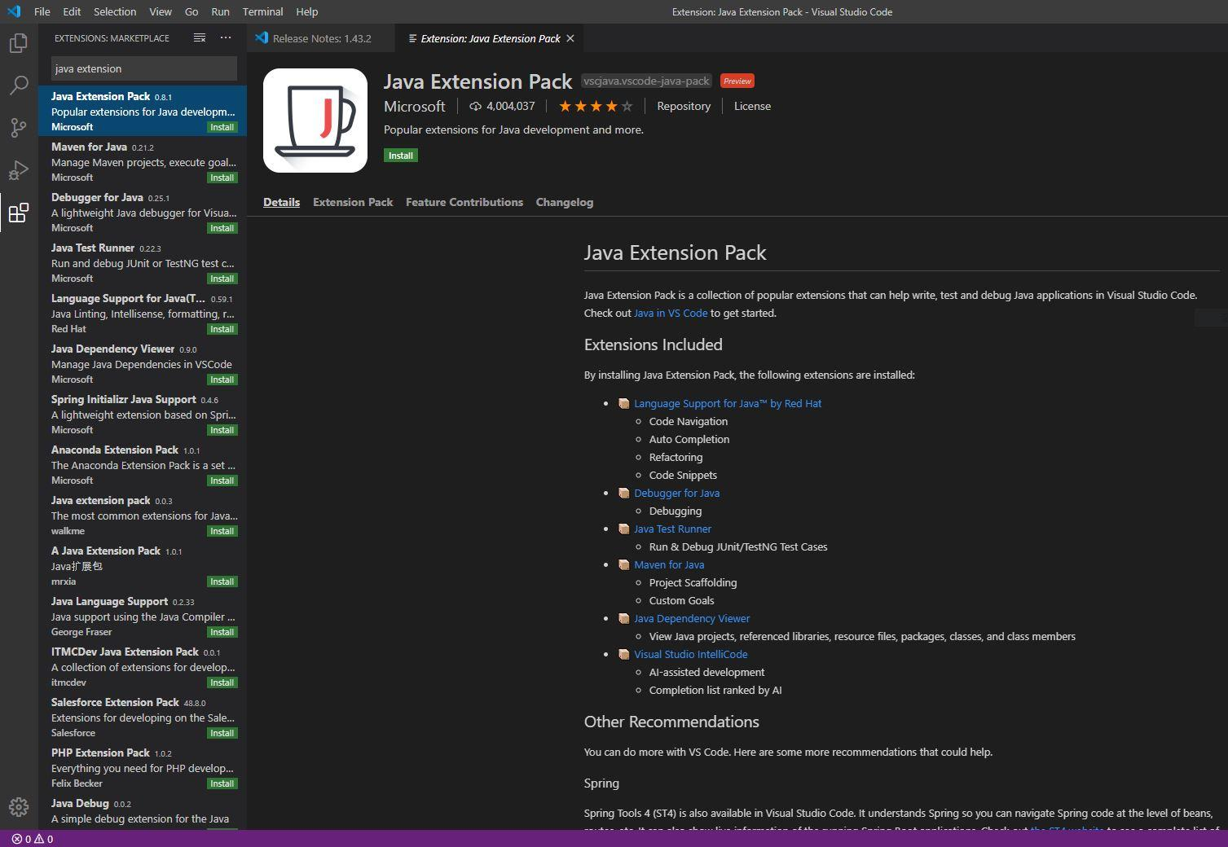1228x847 pixels.
Task: Open the View menu
Action: (x=161, y=11)
